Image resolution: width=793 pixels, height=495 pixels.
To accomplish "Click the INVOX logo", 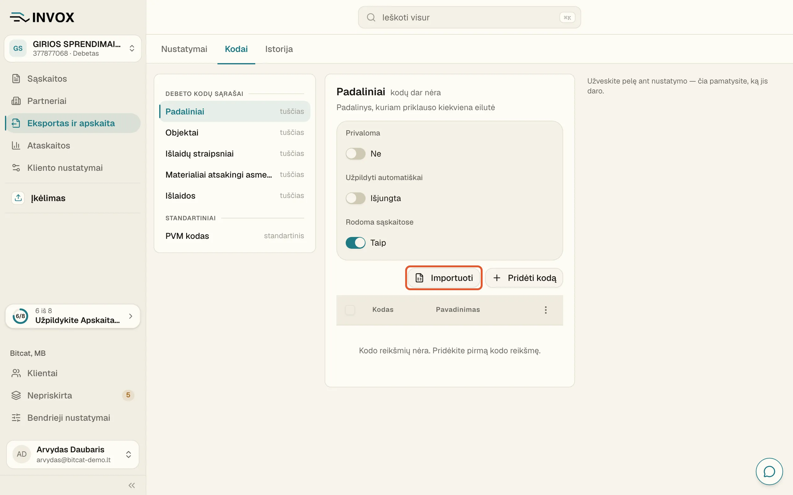I will click(x=42, y=17).
